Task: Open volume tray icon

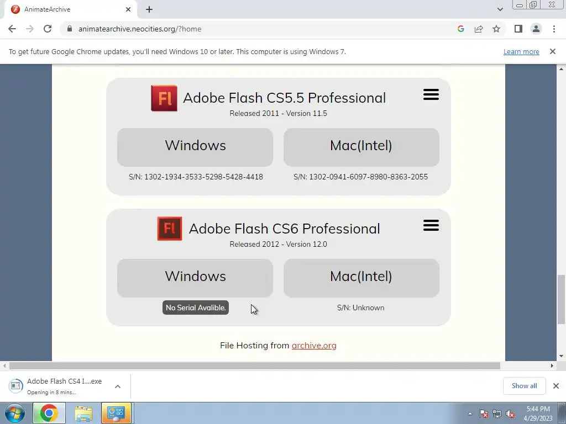Action: [x=510, y=414]
